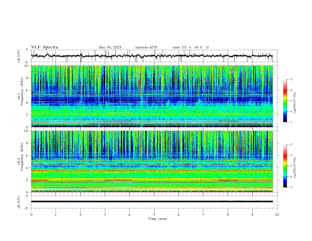Click the "station=ATH" header label
The height and width of the screenshot is (241, 312).
point(146,47)
